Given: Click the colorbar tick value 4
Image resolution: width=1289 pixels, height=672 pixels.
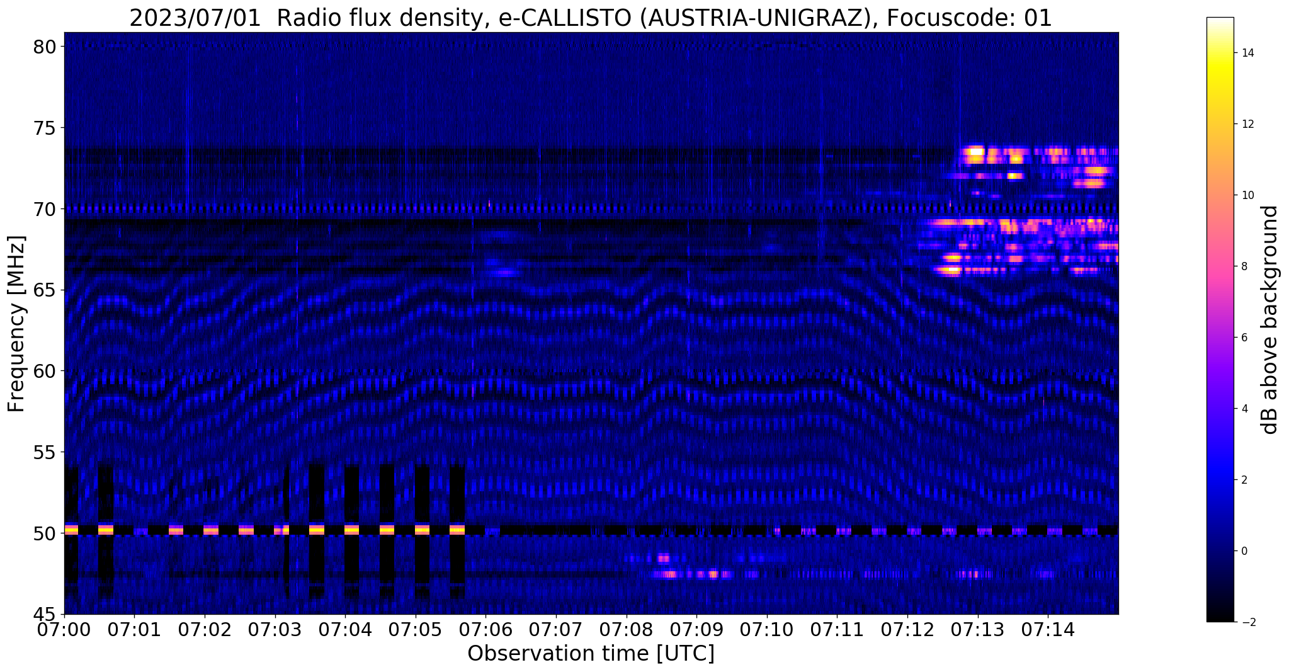Looking at the screenshot, I should (1244, 409).
